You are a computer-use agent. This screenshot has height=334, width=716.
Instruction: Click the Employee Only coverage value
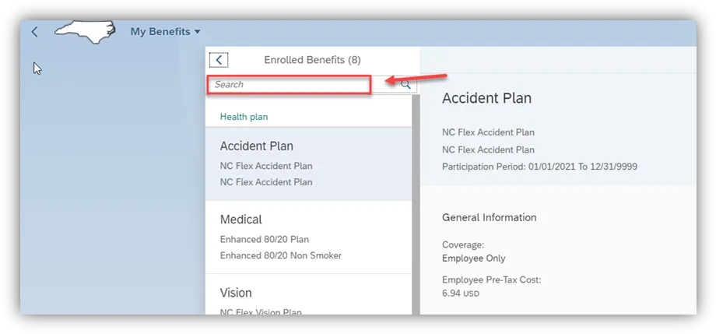(x=473, y=258)
